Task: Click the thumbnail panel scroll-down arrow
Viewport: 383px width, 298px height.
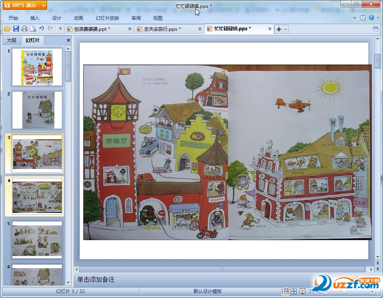Action: [68, 282]
